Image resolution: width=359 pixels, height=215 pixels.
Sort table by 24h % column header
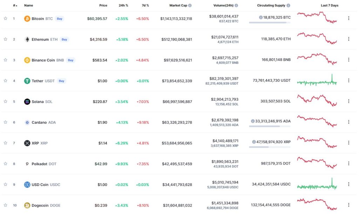click(123, 5)
